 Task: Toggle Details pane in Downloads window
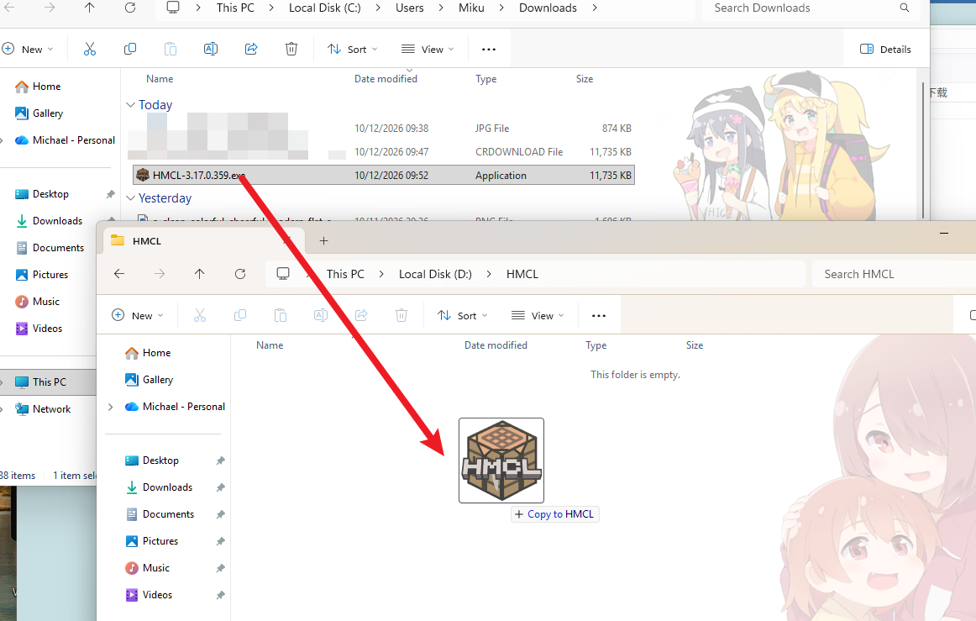point(886,50)
